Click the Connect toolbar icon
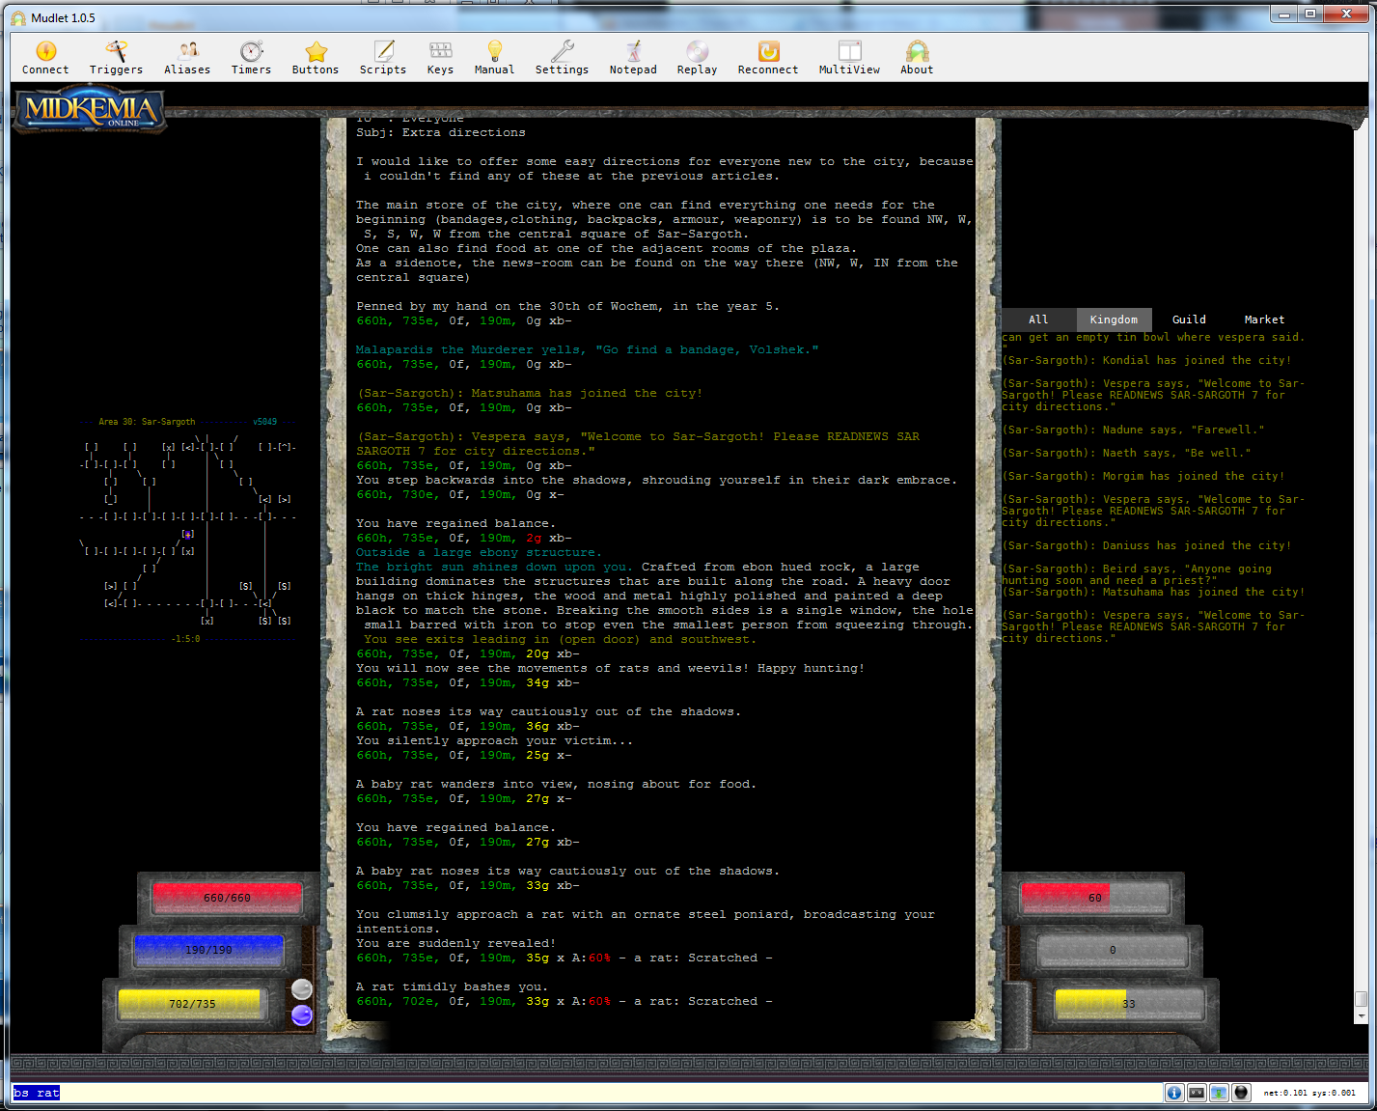The height and width of the screenshot is (1111, 1377). (x=45, y=58)
